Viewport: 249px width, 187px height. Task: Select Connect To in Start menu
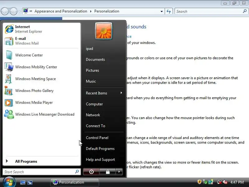pyautogui.click(x=96, y=126)
